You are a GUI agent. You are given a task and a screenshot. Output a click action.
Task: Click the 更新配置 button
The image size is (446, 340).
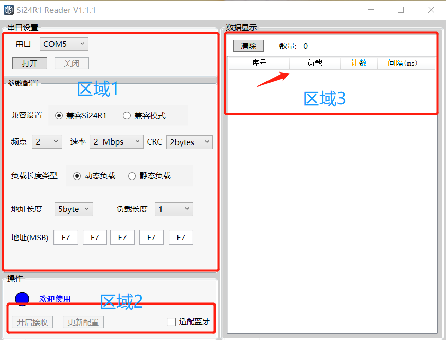(x=83, y=322)
